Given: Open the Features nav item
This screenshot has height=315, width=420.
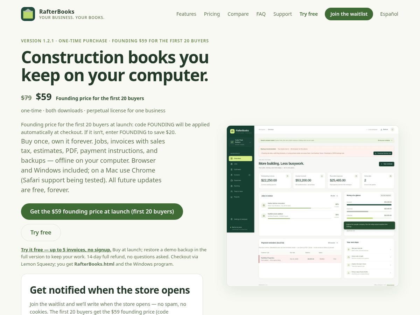Looking at the screenshot, I should [x=186, y=14].
